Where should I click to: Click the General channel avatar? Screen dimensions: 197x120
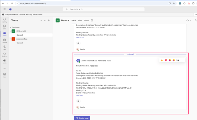point(58,21)
